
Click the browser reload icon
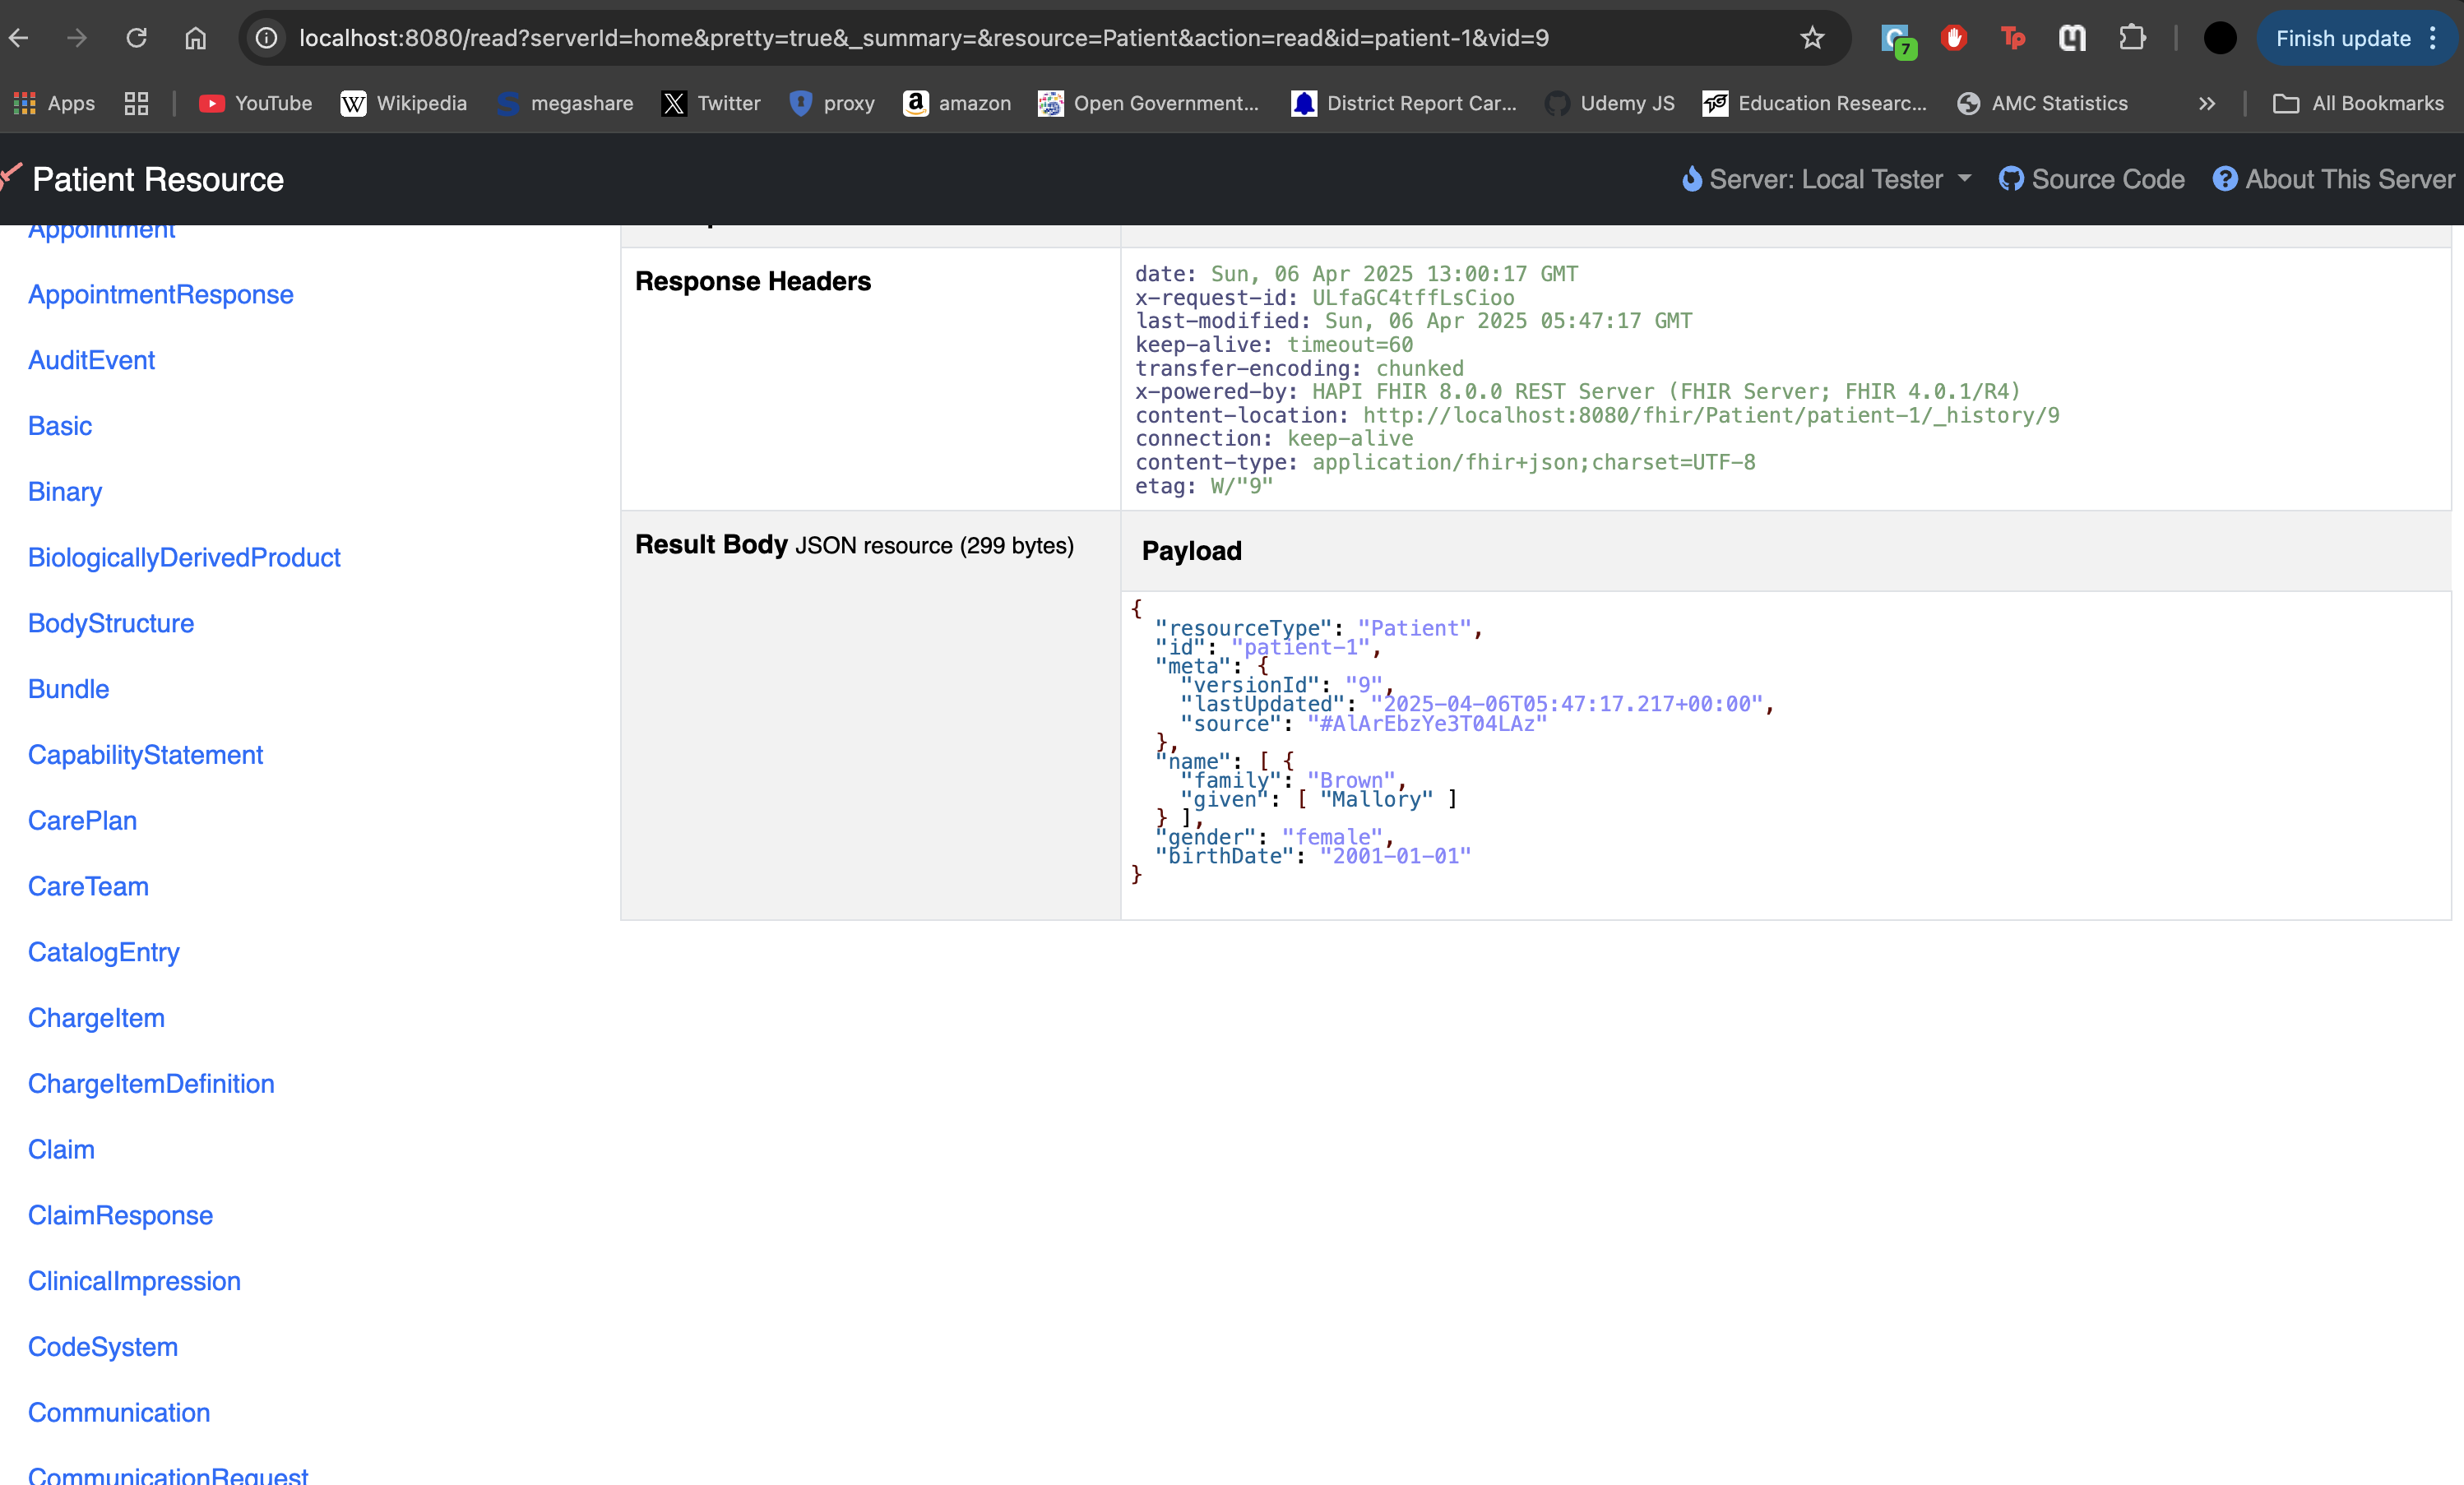coord(137,38)
